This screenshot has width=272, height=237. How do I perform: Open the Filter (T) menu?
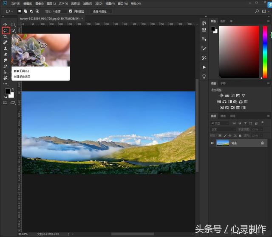point(88,3)
